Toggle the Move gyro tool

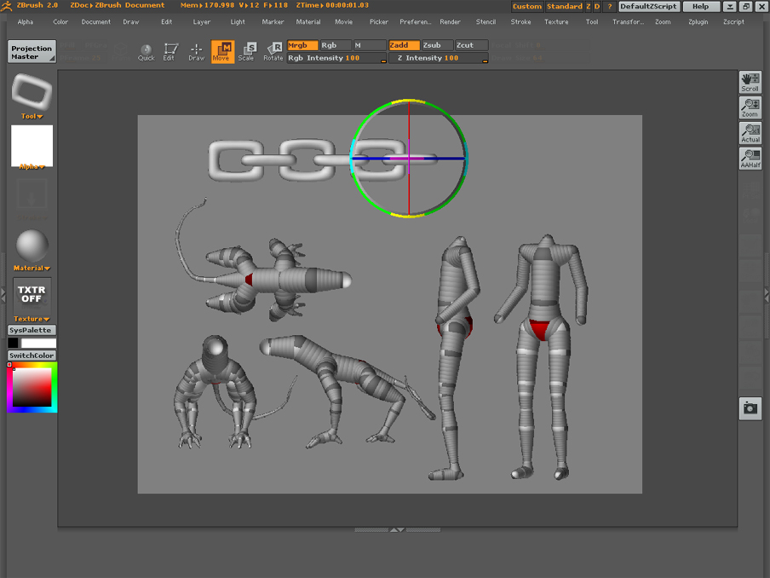coord(222,52)
